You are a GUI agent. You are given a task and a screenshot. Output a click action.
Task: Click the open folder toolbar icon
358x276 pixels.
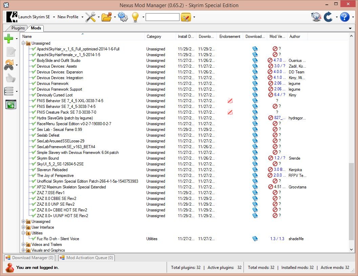click(x=107, y=17)
